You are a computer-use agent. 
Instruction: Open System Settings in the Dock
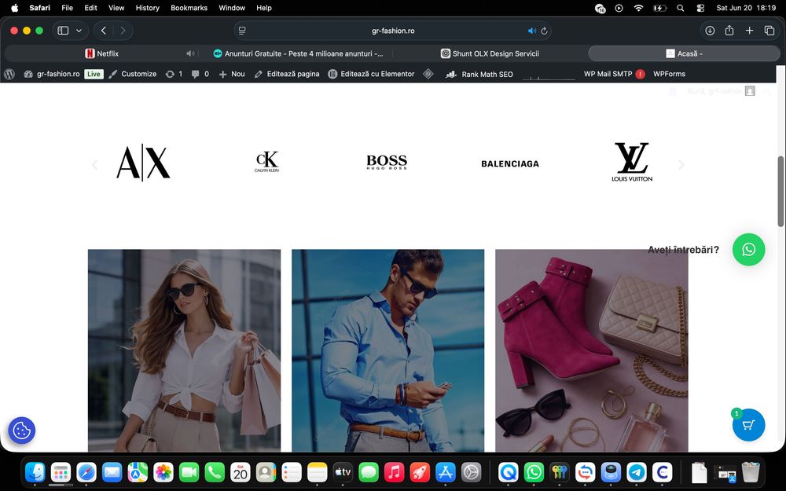click(x=471, y=472)
